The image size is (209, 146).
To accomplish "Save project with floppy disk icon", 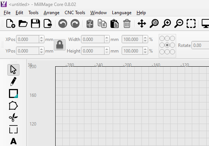I will click(x=35, y=23).
